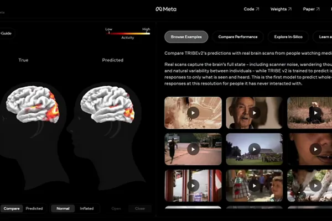Click the Open button
The height and width of the screenshot is (221, 332).
coord(116,208)
